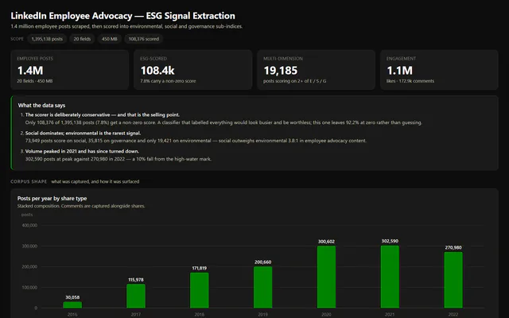Click 'posts scoring on 2+ of E / S / G' caption
The image size is (509, 318).
pos(295,81)
